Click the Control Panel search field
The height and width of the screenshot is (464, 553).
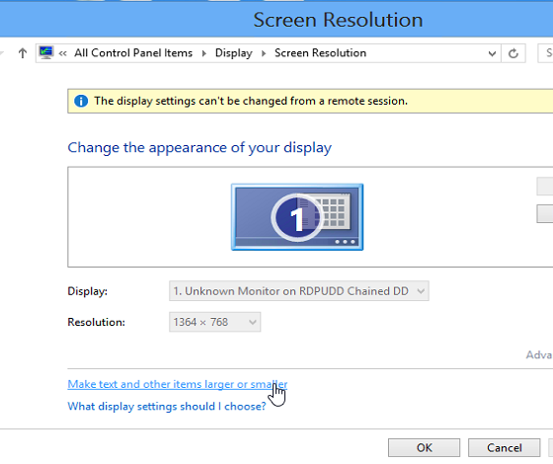tap(545, 53)
